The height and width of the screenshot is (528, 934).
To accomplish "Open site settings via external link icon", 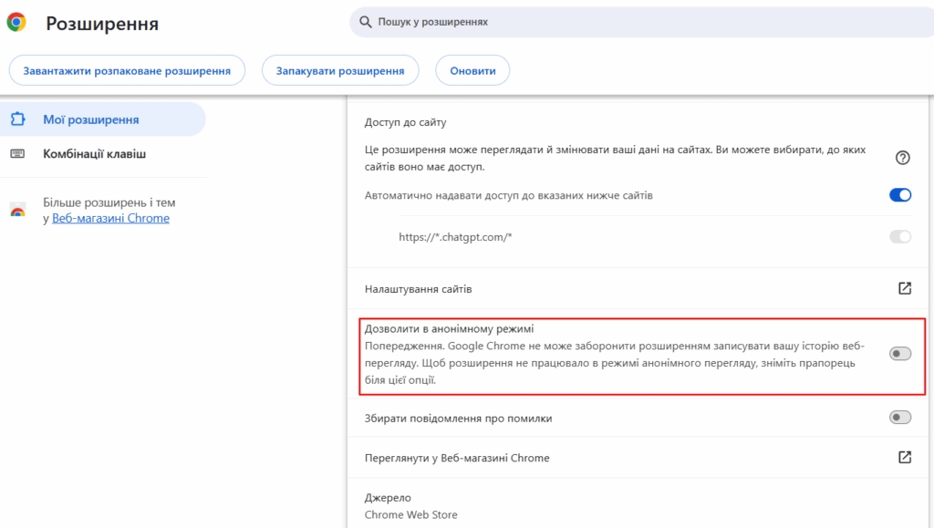I will tap(904, 288).
